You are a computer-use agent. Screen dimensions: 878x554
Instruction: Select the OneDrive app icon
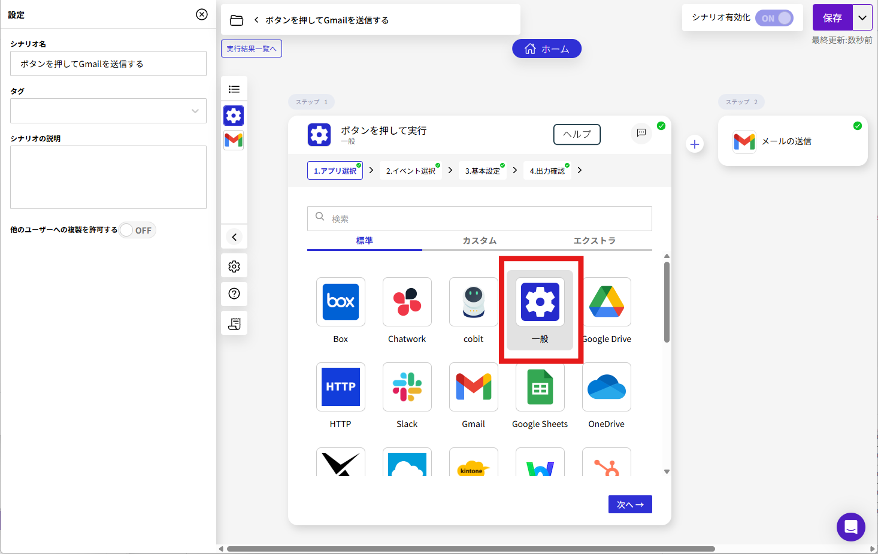[607, 386]
